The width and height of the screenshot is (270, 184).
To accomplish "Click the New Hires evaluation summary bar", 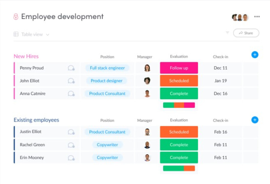I will click(x=179, y=105).
